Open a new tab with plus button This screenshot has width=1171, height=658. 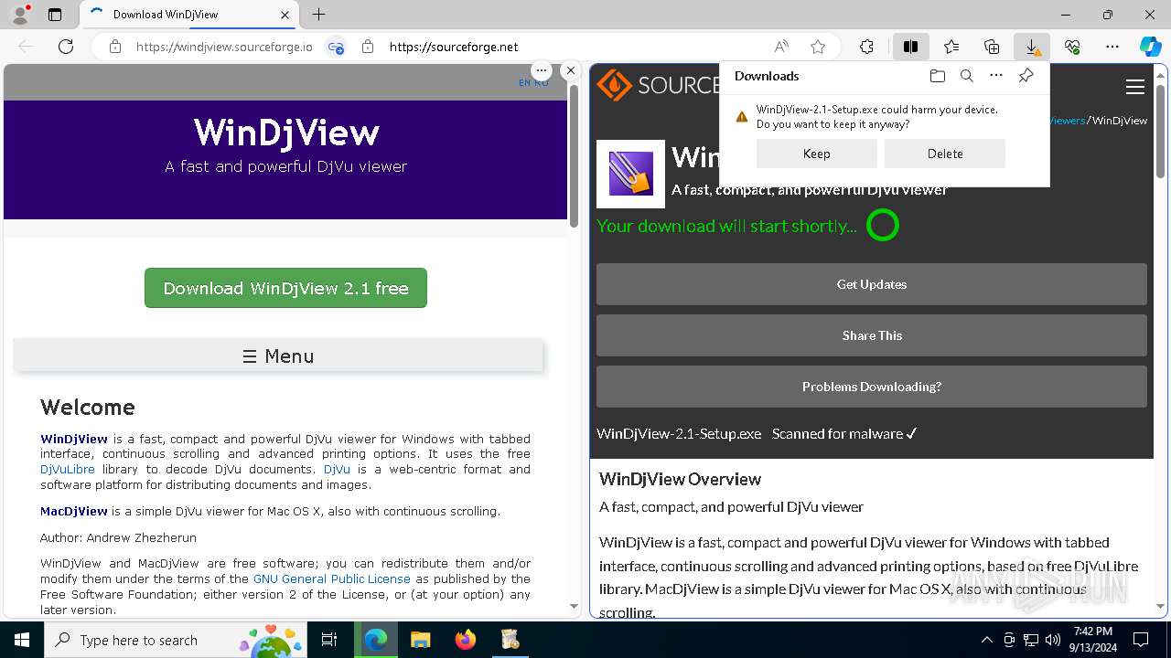318,15
